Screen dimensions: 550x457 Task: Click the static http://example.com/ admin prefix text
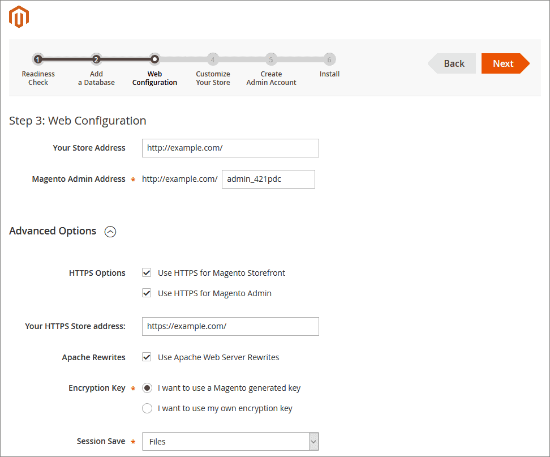coord(180,179)
